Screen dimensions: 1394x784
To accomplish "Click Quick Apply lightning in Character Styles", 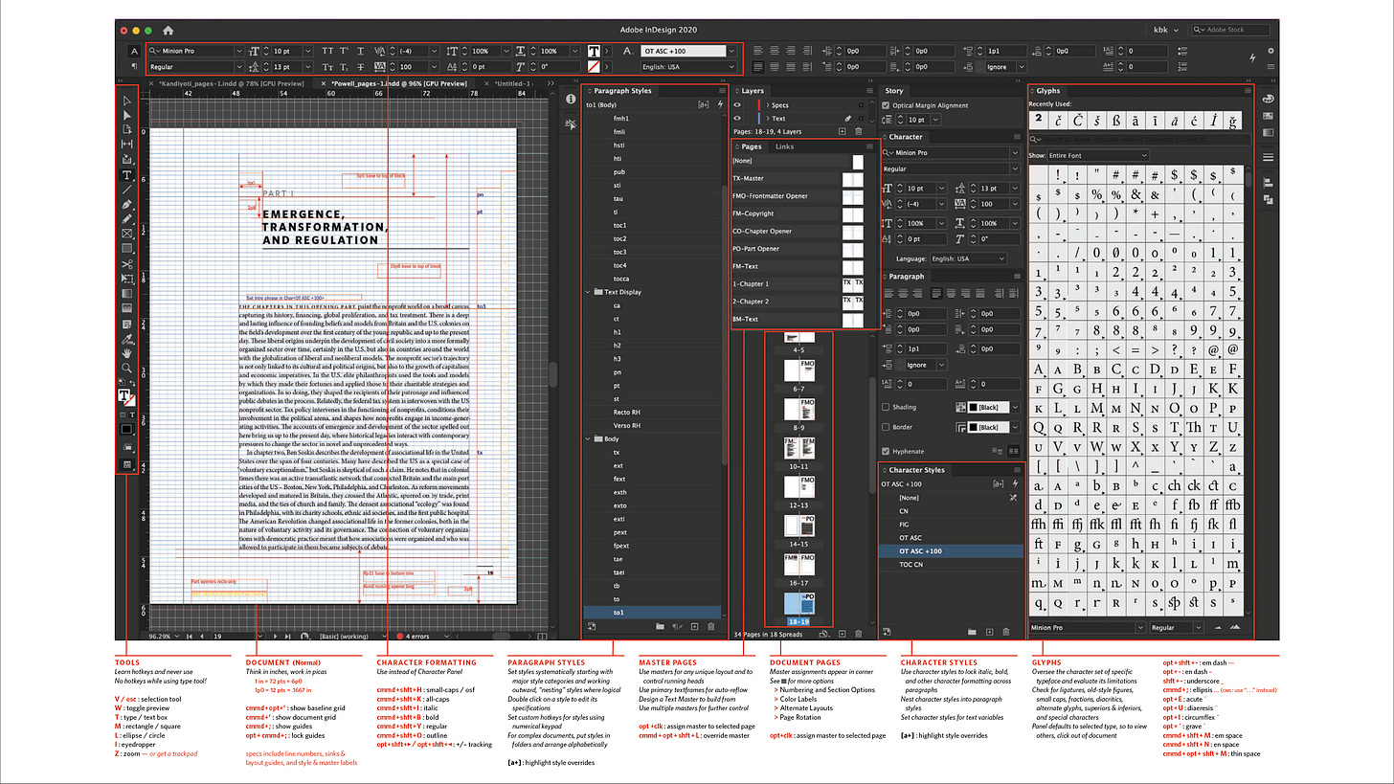I will pos(1014,484).
